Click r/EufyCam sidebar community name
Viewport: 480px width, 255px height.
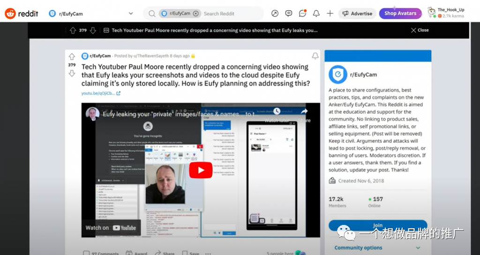coord(363,75)
